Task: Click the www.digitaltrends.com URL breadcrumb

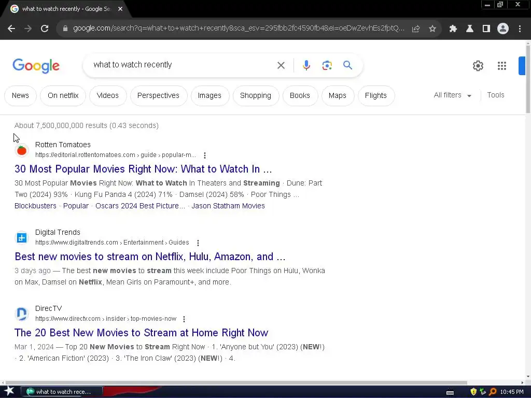Action: click(112, 243)
